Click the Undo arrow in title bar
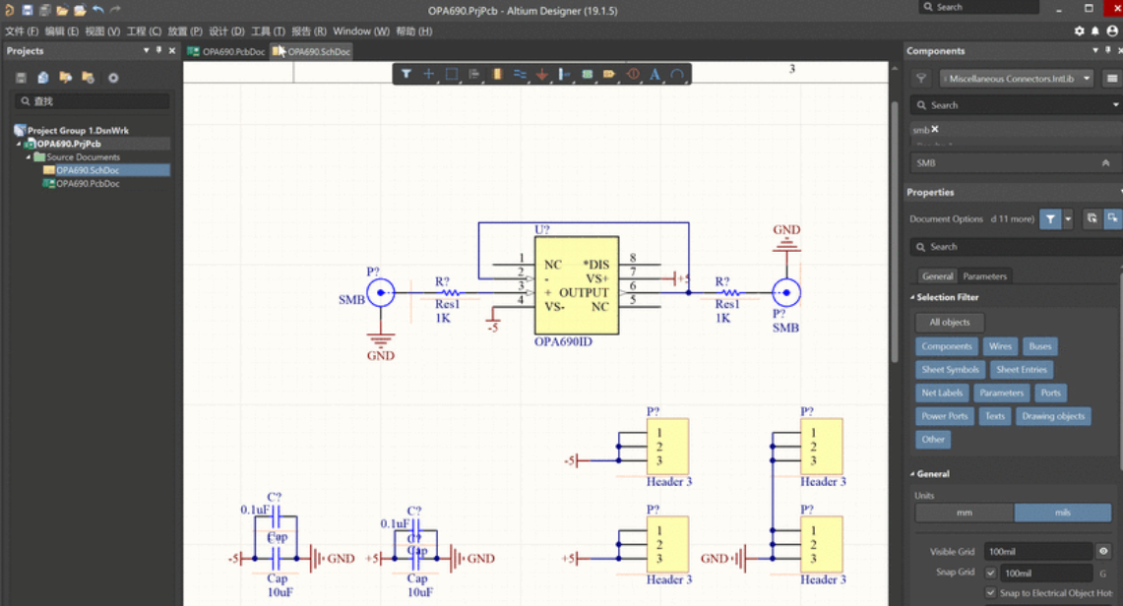Viewport: 1123px width, 606px height. click(x=97, y=10)
